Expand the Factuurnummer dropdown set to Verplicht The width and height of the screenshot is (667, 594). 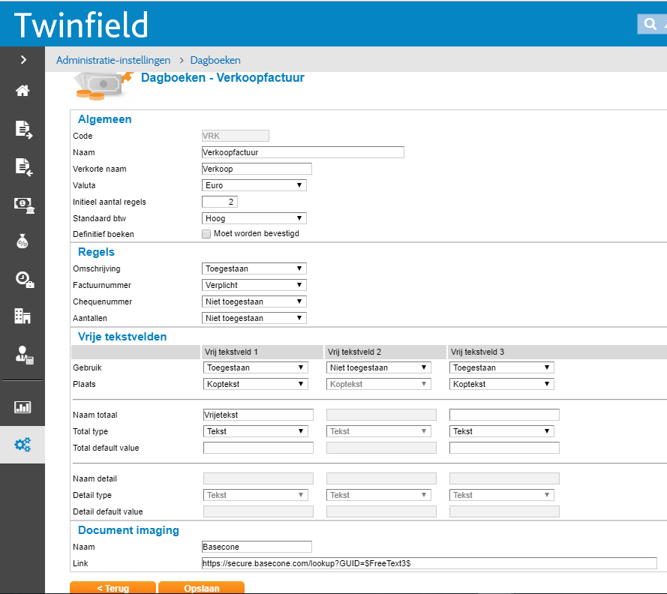[x=254, y=285]
